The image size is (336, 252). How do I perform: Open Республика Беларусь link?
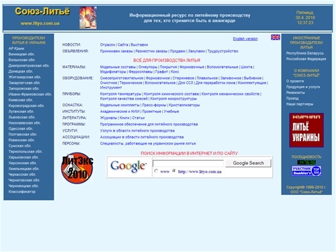(x=305, y=53)
